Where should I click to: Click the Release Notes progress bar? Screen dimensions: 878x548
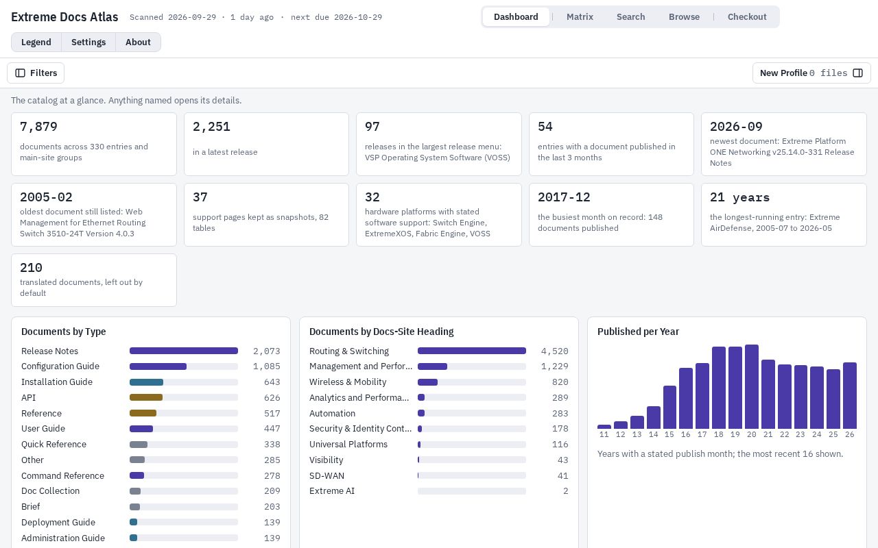click(184, 351)
